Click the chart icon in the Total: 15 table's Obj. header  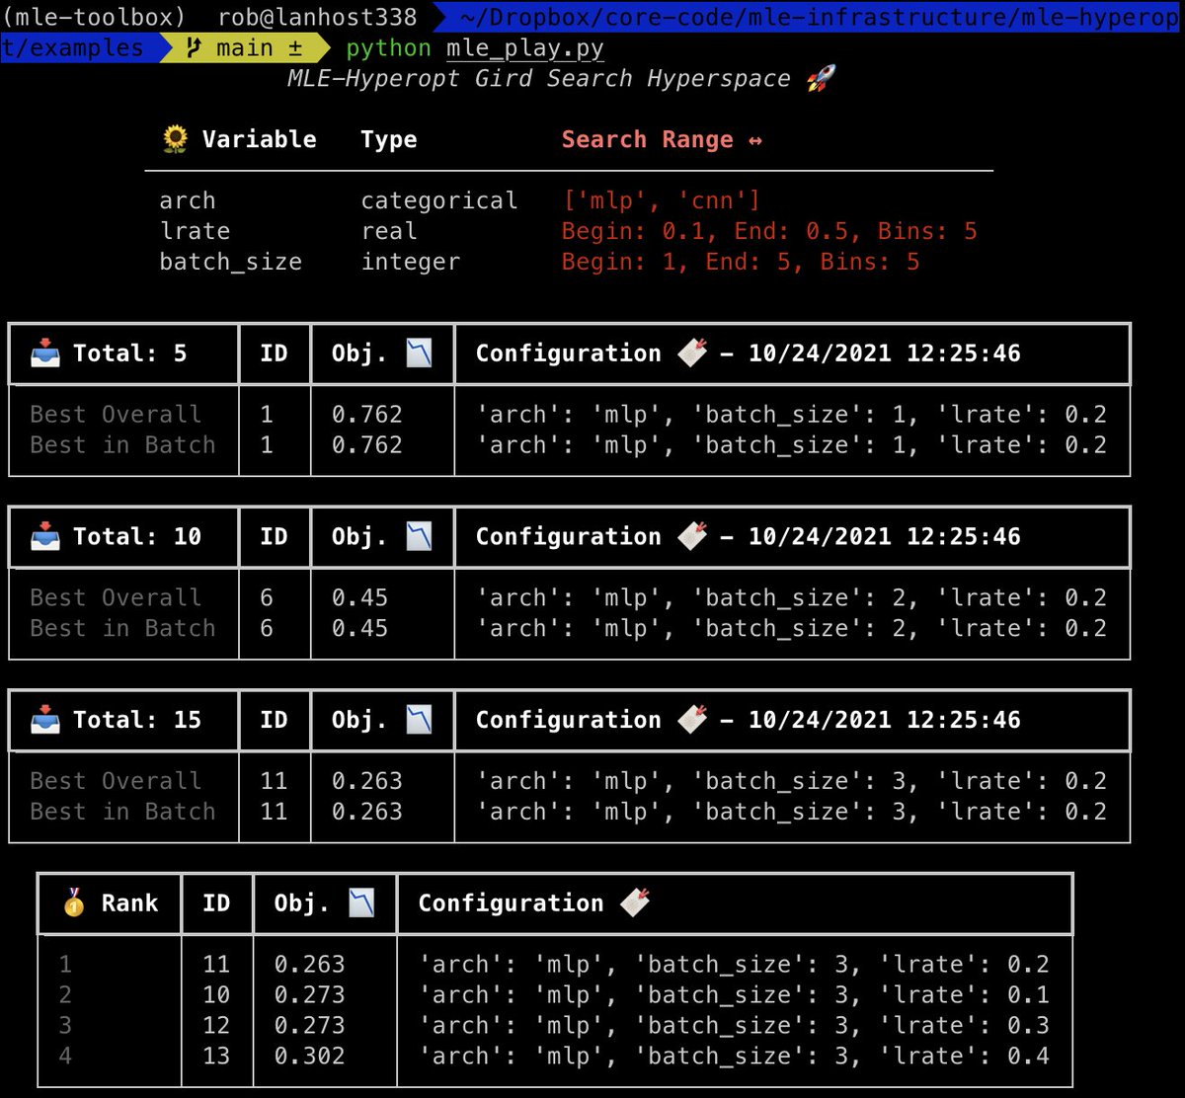click(420, 720)
